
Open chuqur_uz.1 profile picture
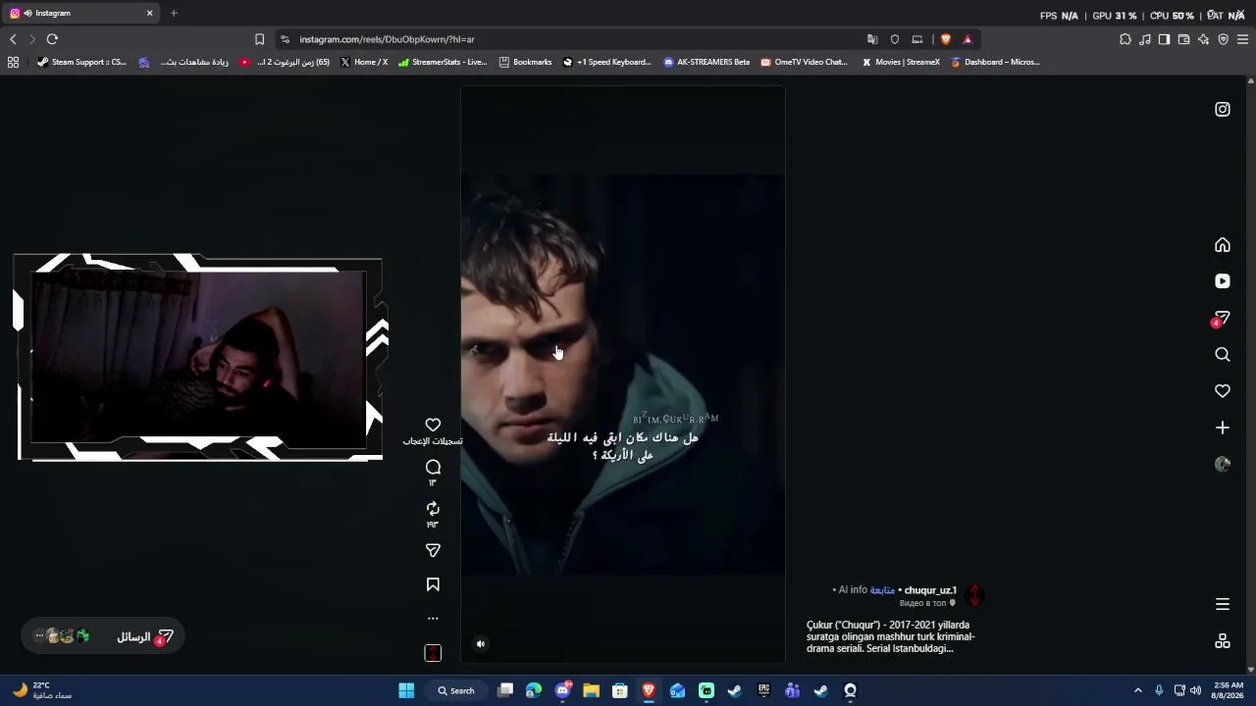point(974,595)
